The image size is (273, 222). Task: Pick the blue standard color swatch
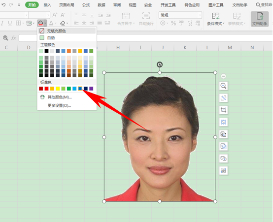(x=80, y=89)
